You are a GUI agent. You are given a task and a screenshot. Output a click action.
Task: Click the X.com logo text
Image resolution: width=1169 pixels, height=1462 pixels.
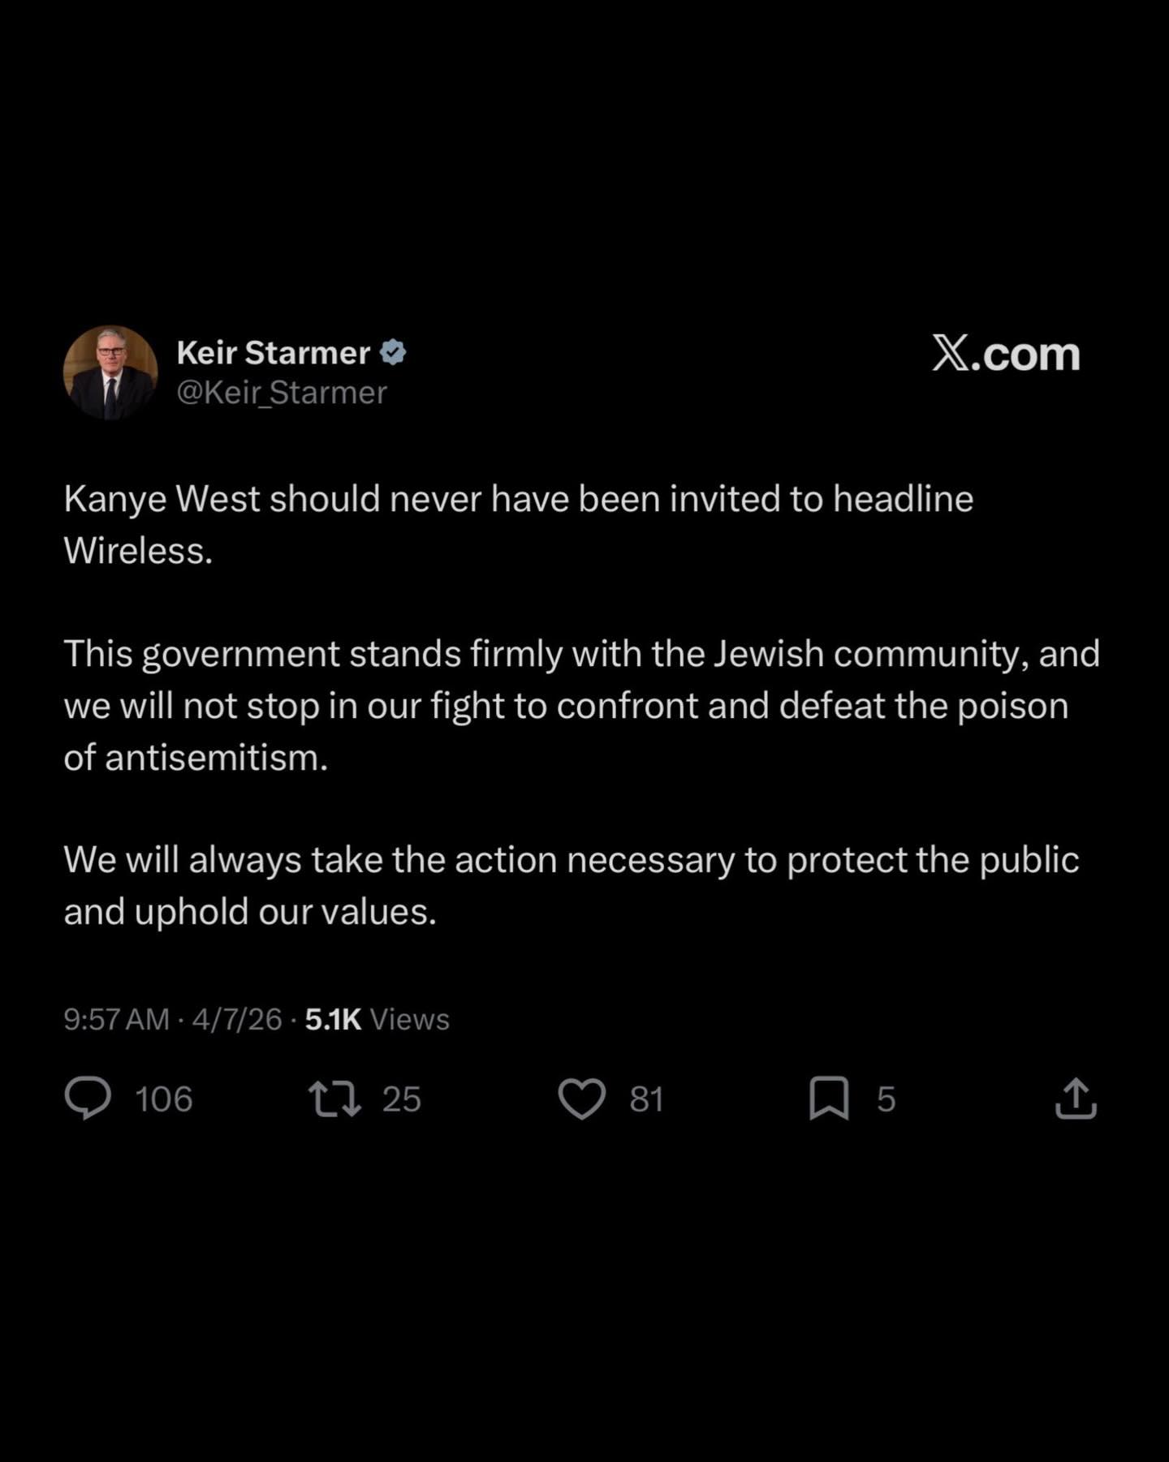tap(1006, 354)
